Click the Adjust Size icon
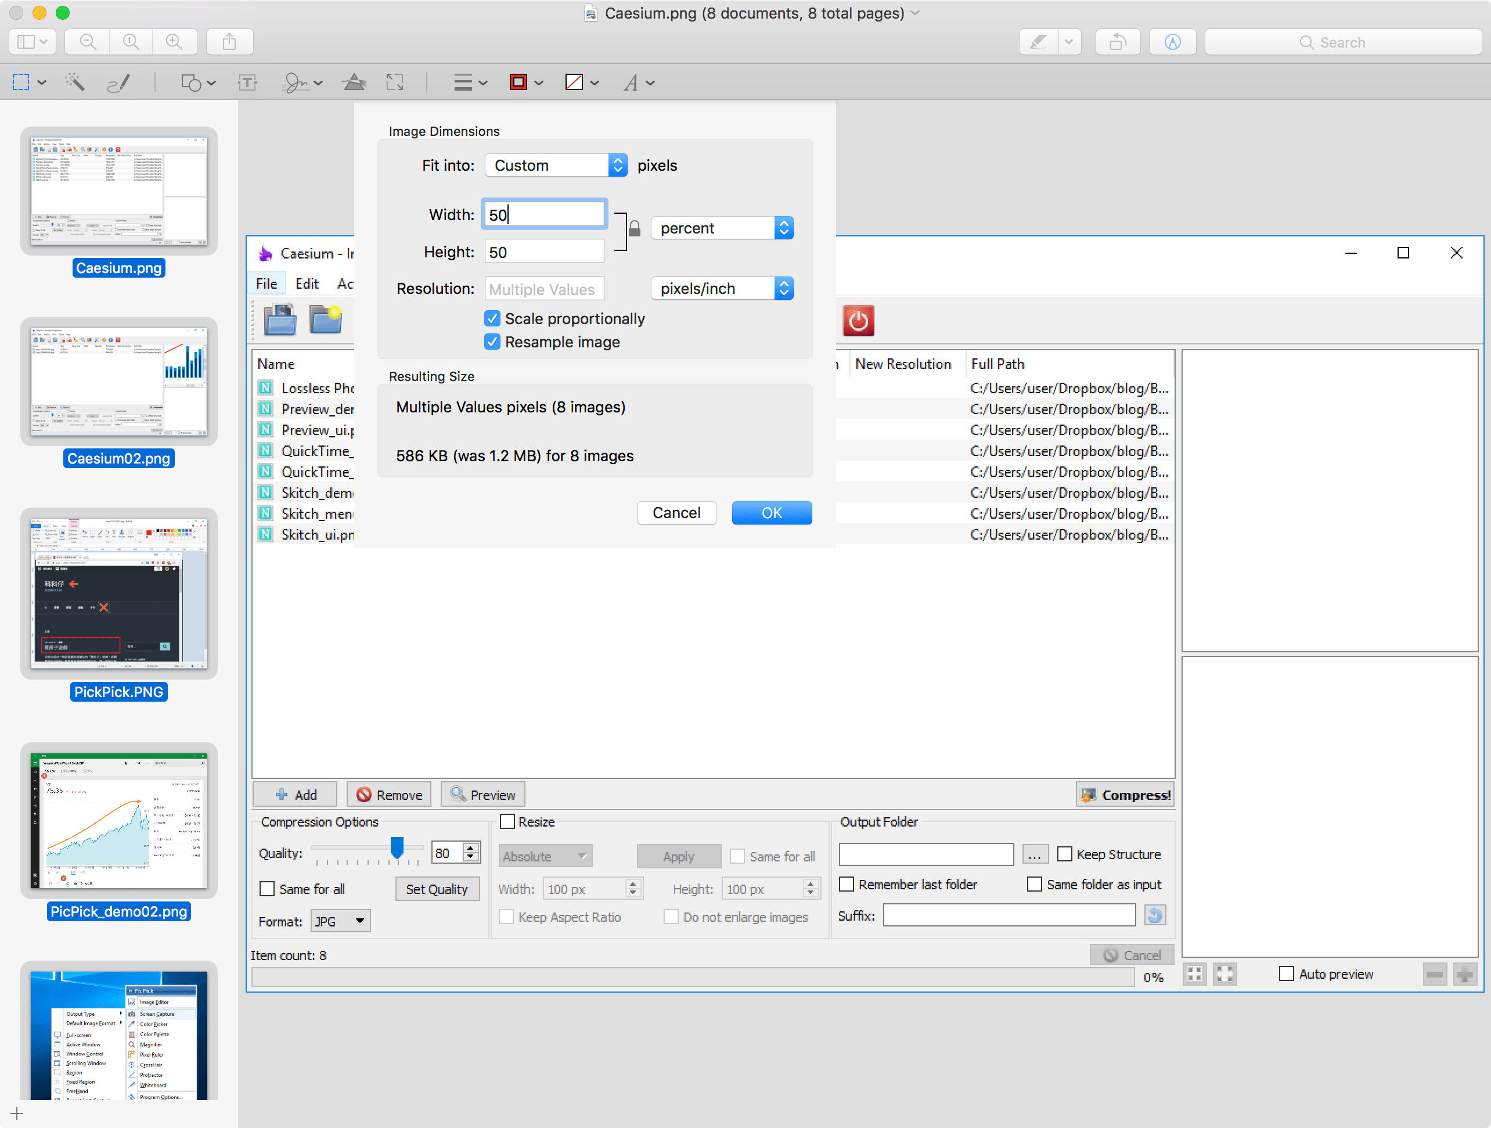Image resolution: width=1491 pixels, height=1128 pixels. click(395, 82)
